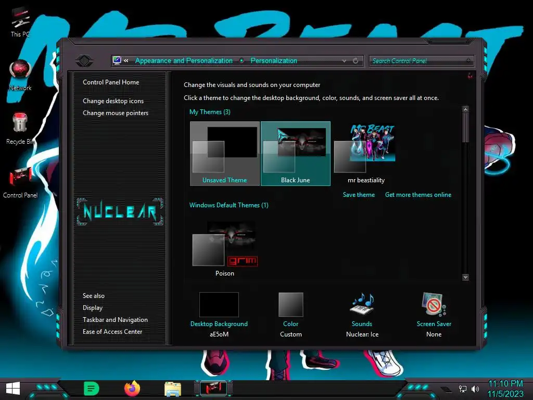Click the back navigation button in the window
The height and width of the screenshot is (400, 533).
(84, 61)
